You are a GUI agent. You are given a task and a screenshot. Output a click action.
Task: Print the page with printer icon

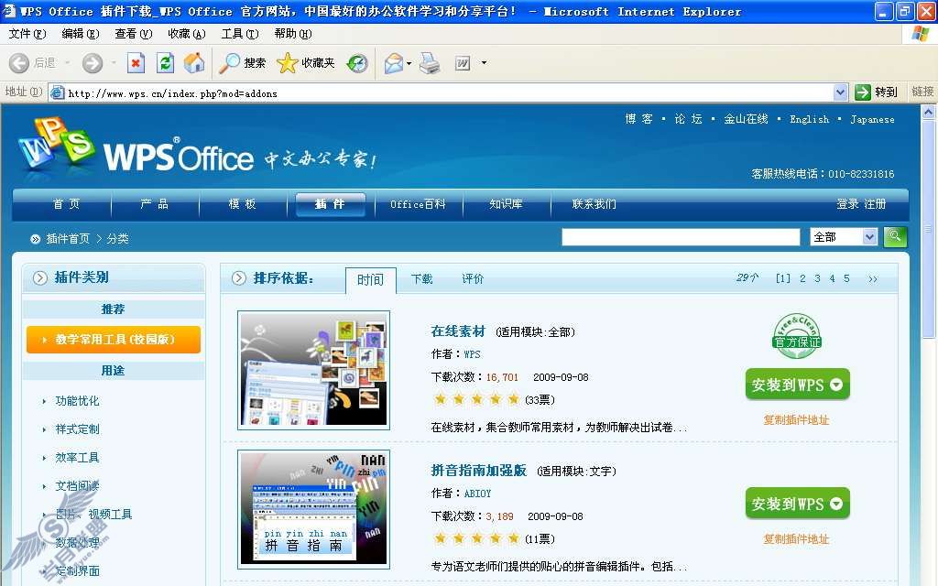[430, 63]
